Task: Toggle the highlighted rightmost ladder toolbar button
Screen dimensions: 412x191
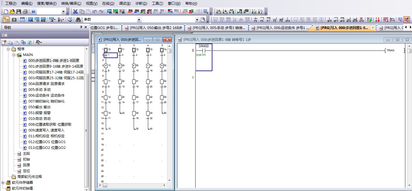Action: pyautogui.click(x=406, y=20)
